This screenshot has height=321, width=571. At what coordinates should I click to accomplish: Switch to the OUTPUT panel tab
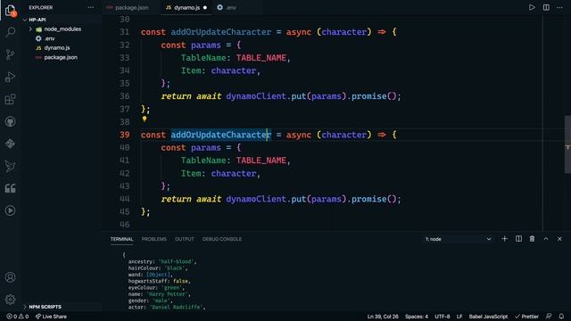pyautogui.click(x=185, y=239)
